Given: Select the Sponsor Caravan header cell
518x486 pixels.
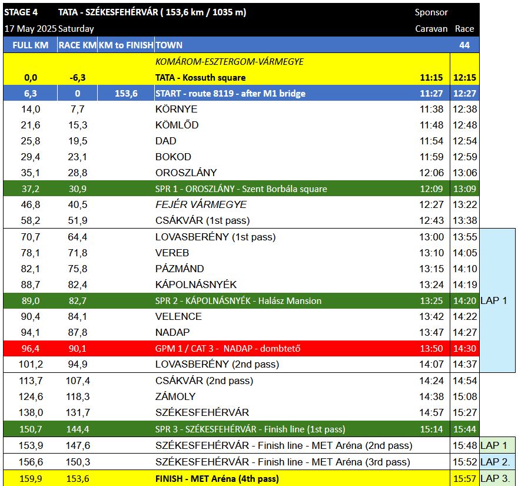Looking at the screenshot, I should tap(431, 20).
